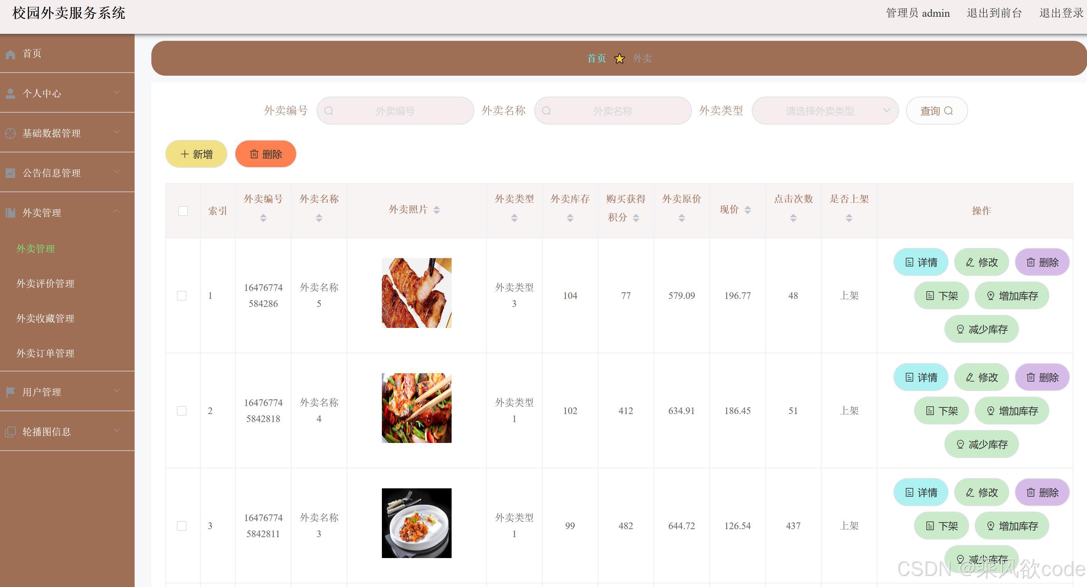Click magnifier icon in 外卖编号 search field

pyautogui.click(x=329, y=111)
